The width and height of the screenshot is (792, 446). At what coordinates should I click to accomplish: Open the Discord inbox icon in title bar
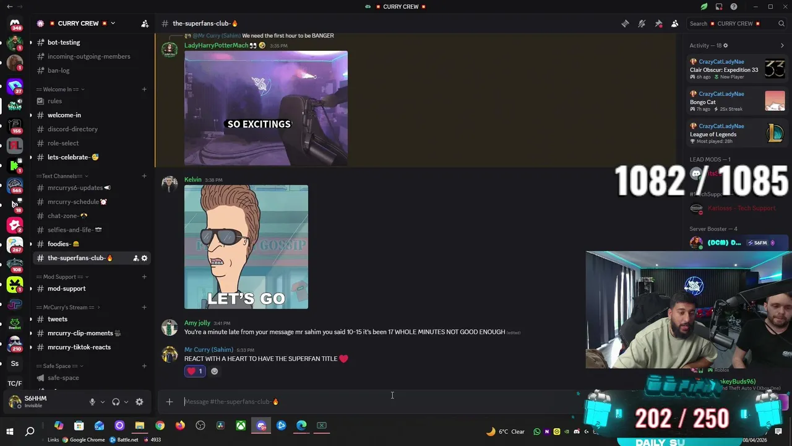coord(719,7)
